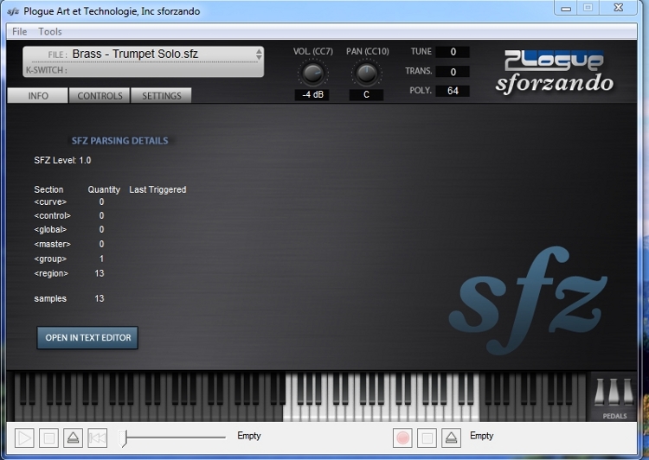649x460 pixels.
Task: Click the <group> section row
Action: coord(69,259)
